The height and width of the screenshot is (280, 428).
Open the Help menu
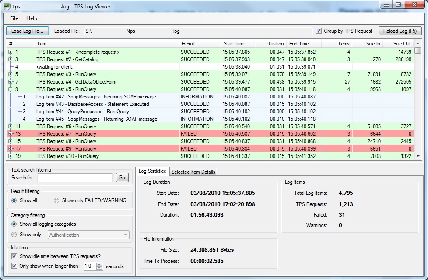(x=32, y=18)
